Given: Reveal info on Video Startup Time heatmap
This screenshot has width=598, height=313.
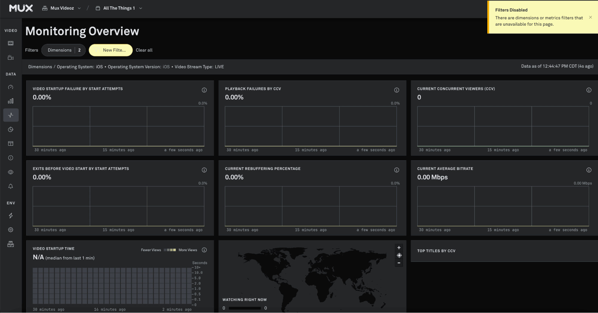Looking at the screenshot, I should coord(204,250).
